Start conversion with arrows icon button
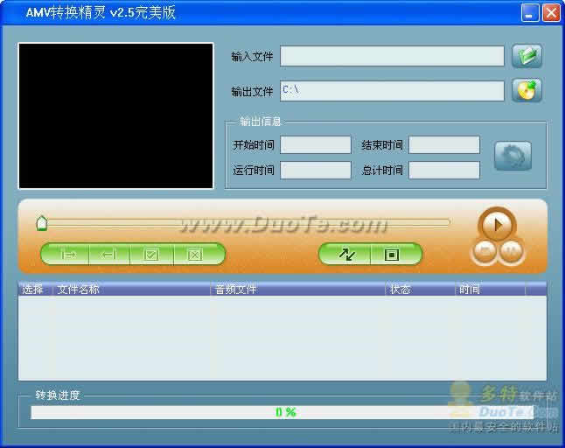Image resolution: width=565 pixels, height=448 pixels. pyautogui.click(x=345, y=254)
